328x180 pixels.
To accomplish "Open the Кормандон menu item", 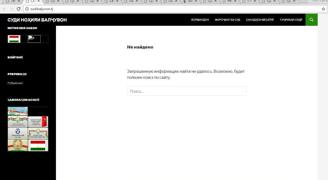I will click(x=200, y=20).
